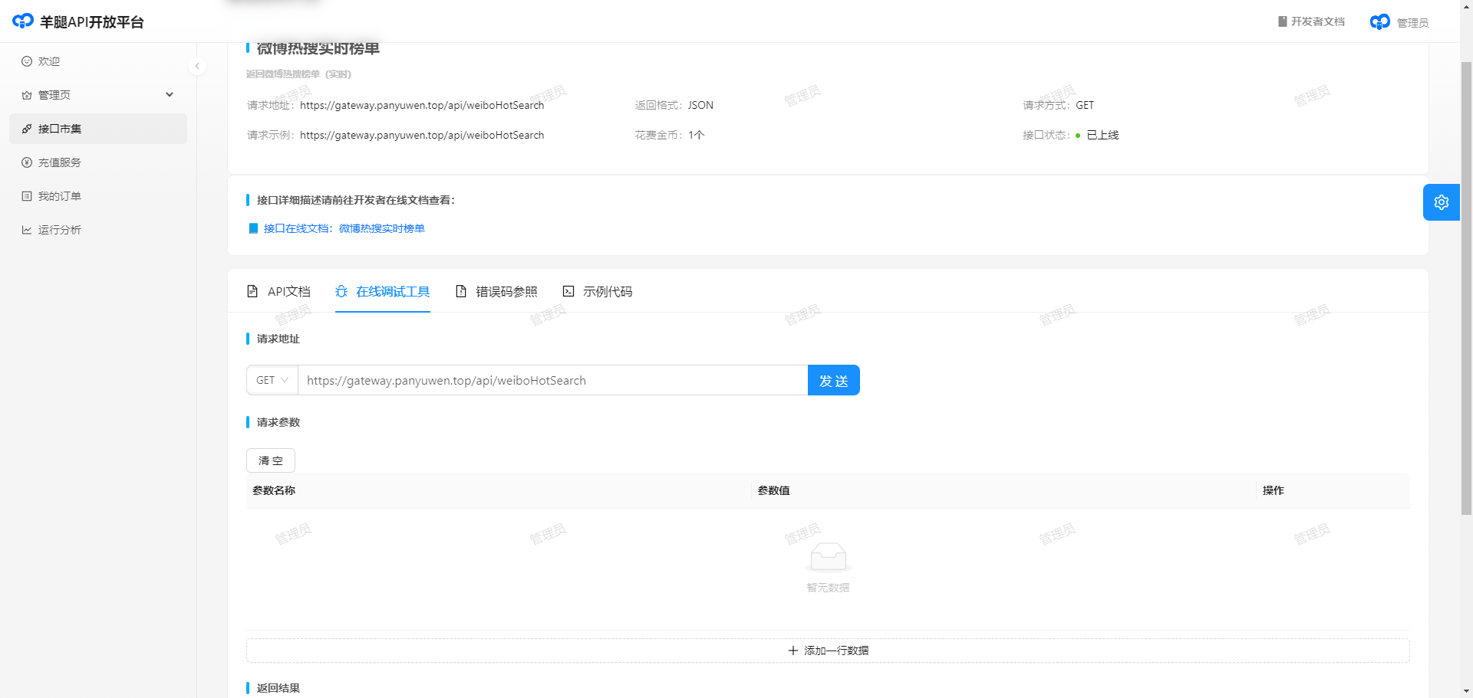Click the chart icon beside 运行分析
Screen dimensions: 1473x698
(27, 230)
